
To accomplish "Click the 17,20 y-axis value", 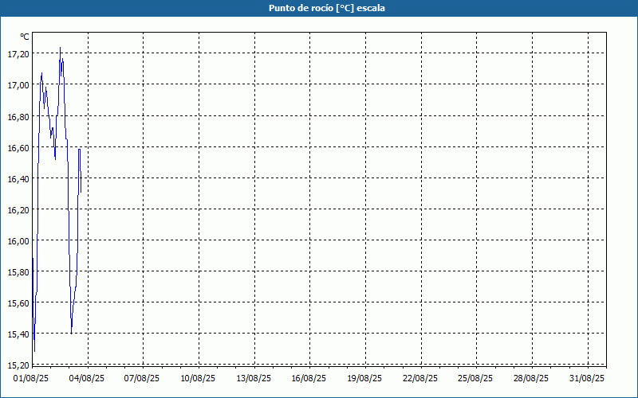I will point(18,53).
